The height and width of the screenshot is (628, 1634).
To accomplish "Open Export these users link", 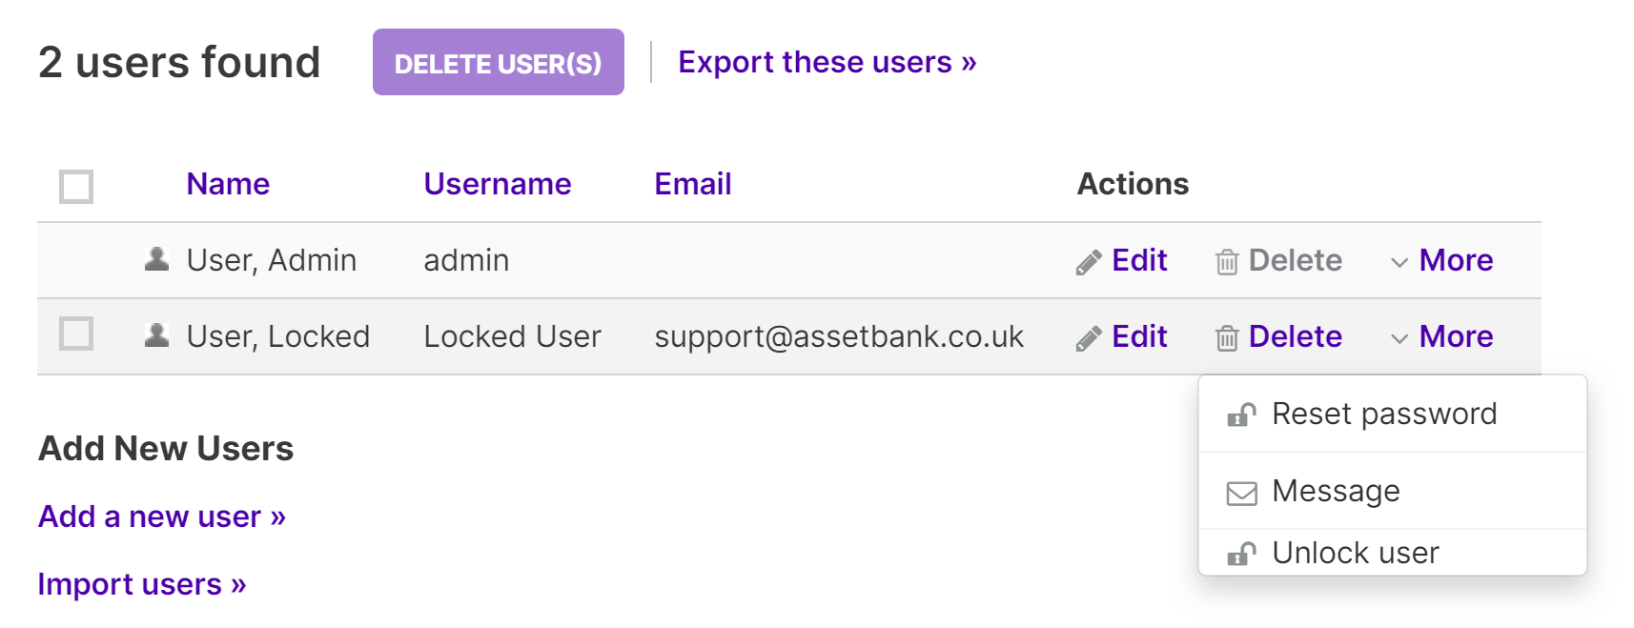I will click(827, 62).
